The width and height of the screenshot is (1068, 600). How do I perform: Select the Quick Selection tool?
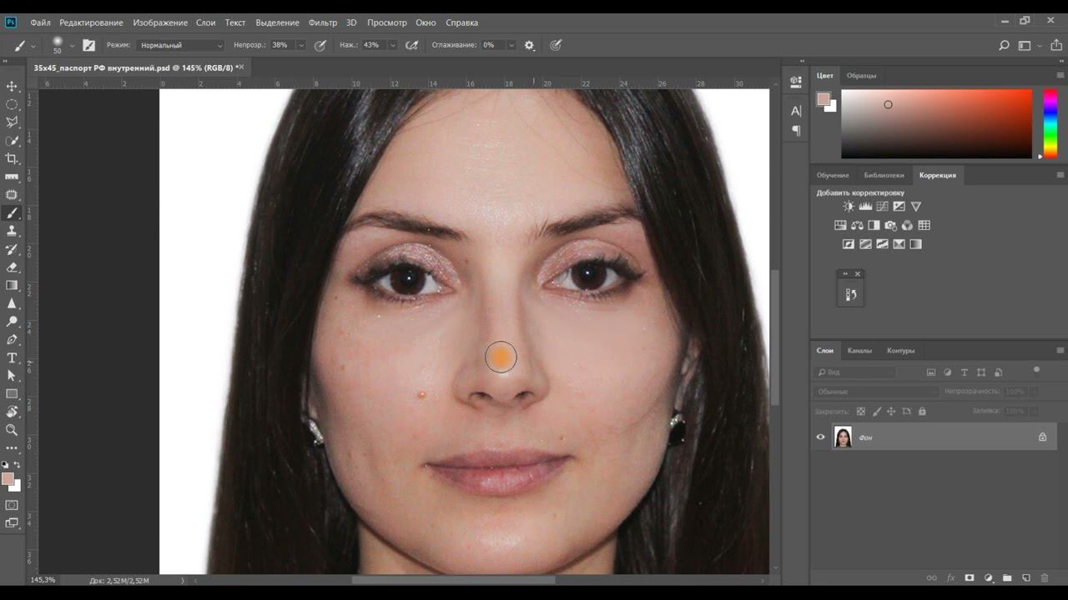point(12,141)
